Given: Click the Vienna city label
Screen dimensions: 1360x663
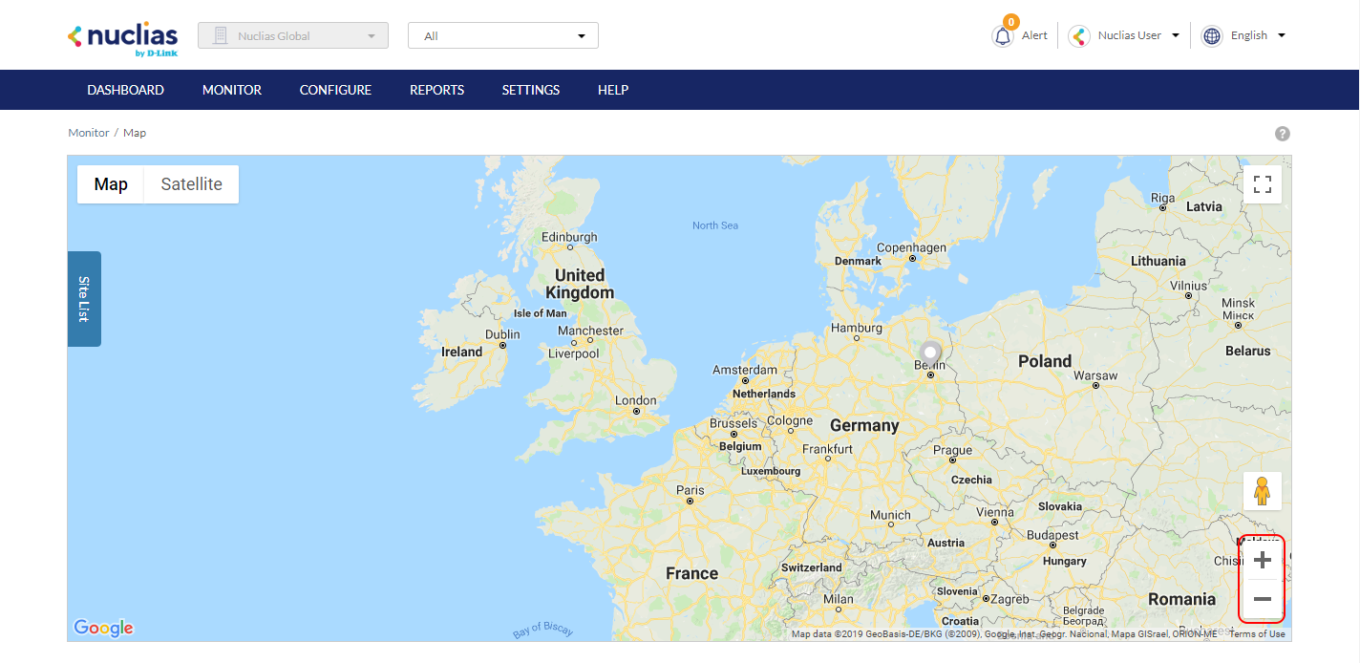Looking at the screenshot, I should click(x=995, y=512).
